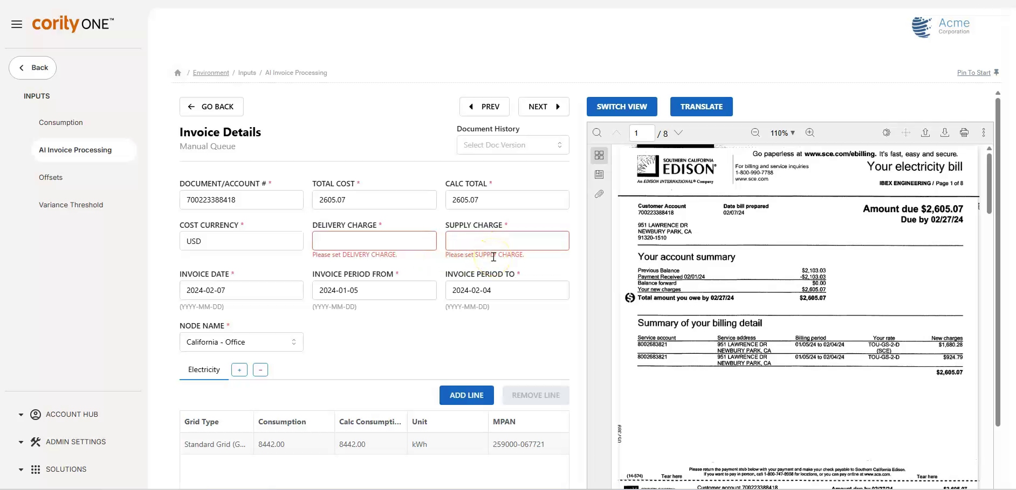Select the page thumbnails panel icon
Image resolution: width=1016 pixels, height=490 pixels.
pos(599,155)
